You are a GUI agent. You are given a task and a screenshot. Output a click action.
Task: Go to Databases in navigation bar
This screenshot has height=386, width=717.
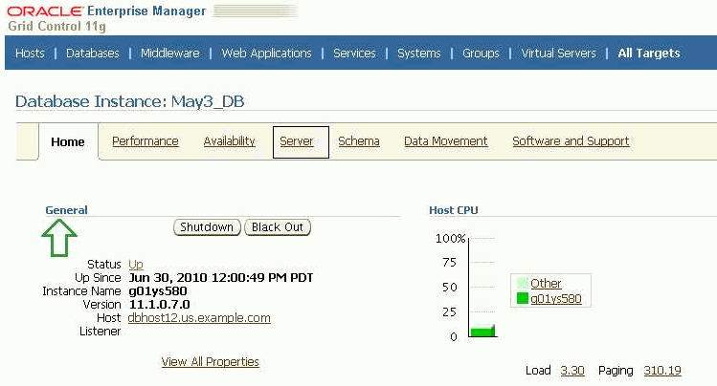92,53
